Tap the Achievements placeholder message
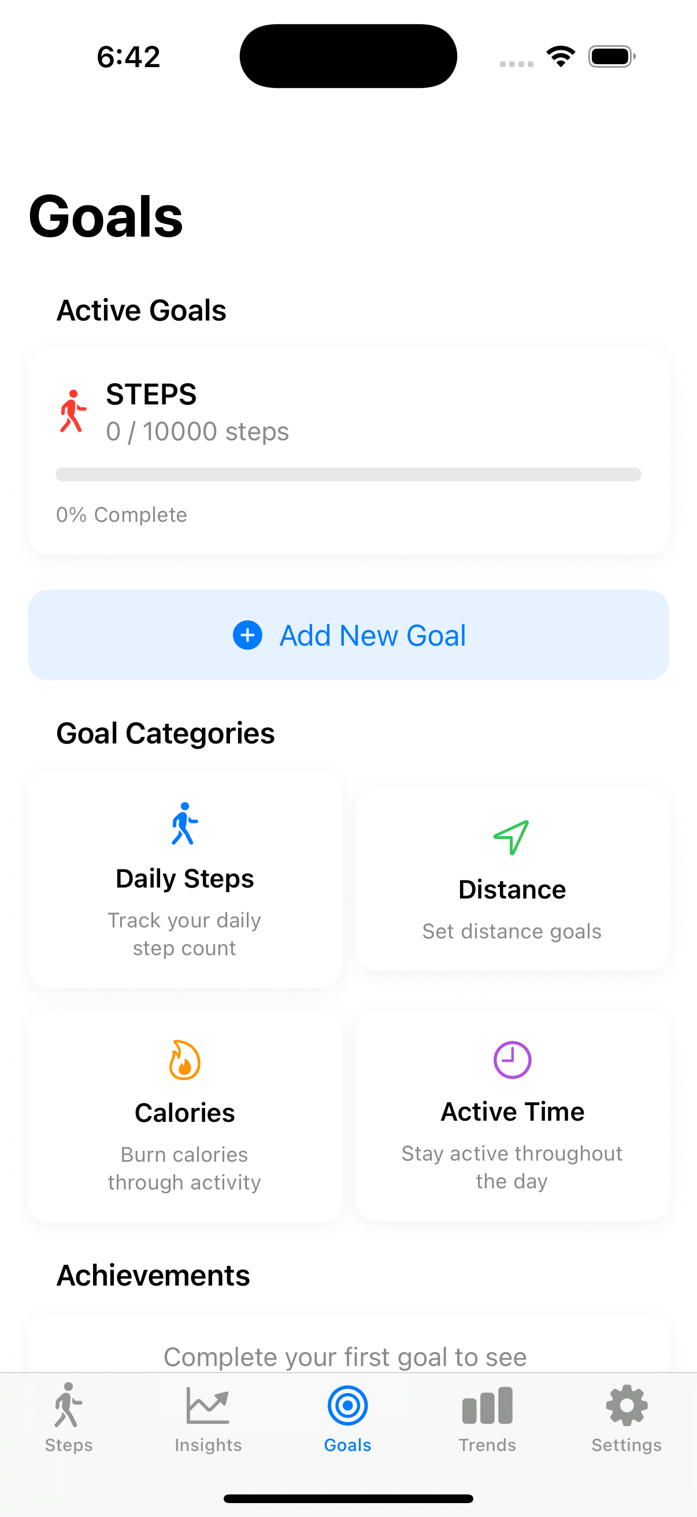Viewport: 697px width, 1517px height. [x=345, y=1357]
